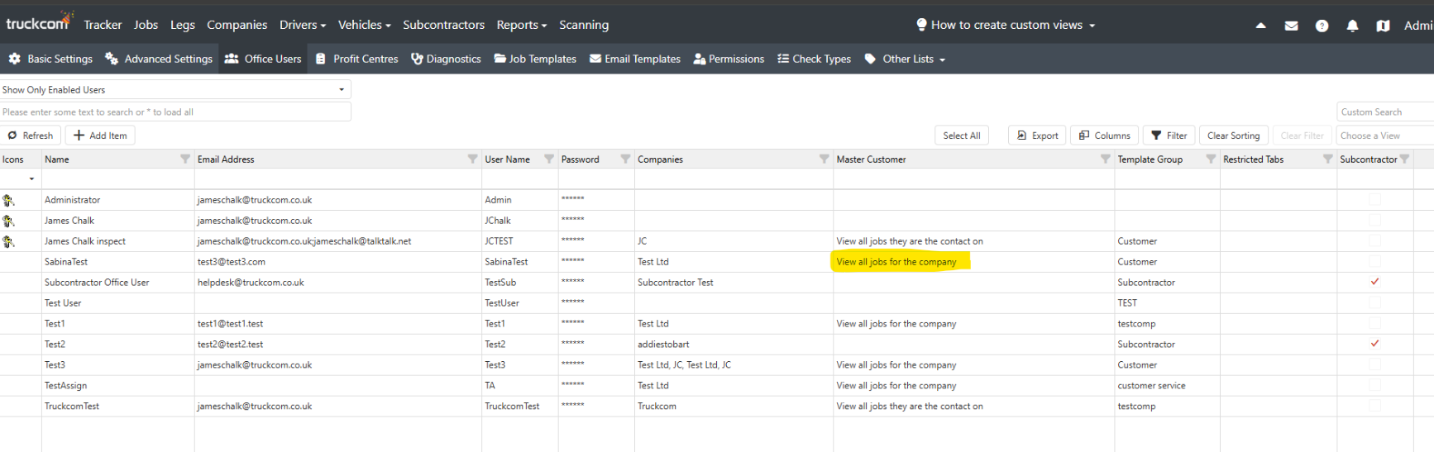Open the help question mark icon
The width and height of the screenshot is (1434, 452).
point(1322,26)
